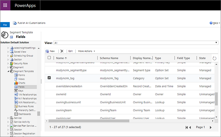The image size is (221, 137).
Task: Click the Edit button in toolbar
Action: [71, 51]
